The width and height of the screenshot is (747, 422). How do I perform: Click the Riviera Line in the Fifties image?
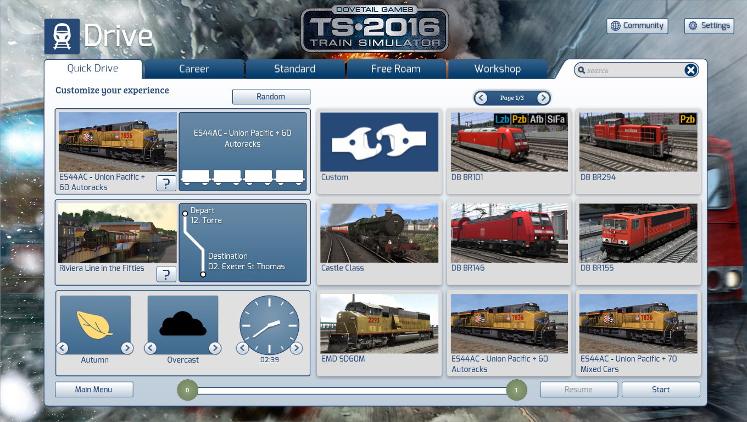118,233
